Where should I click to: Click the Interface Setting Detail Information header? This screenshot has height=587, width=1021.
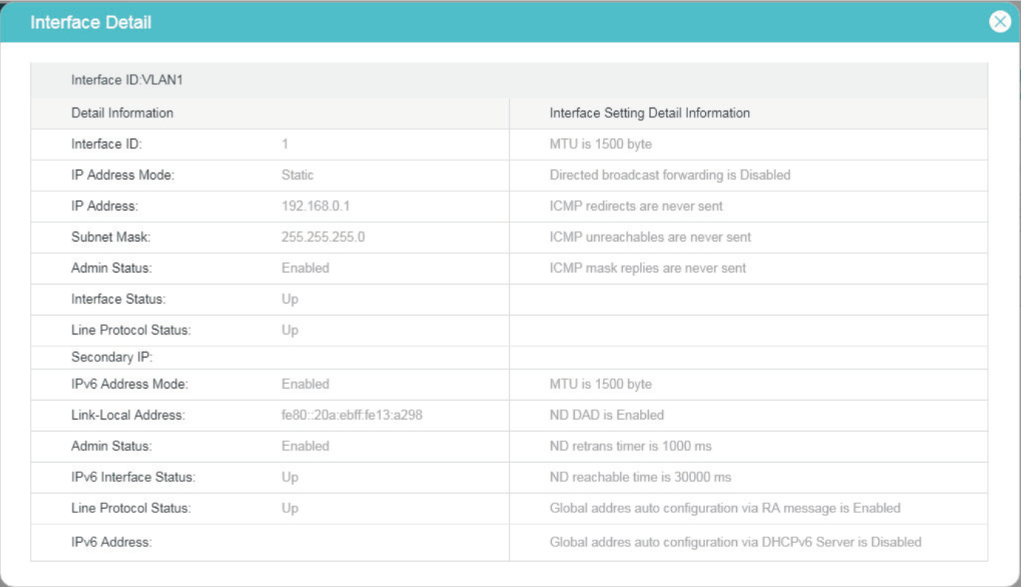650,113
